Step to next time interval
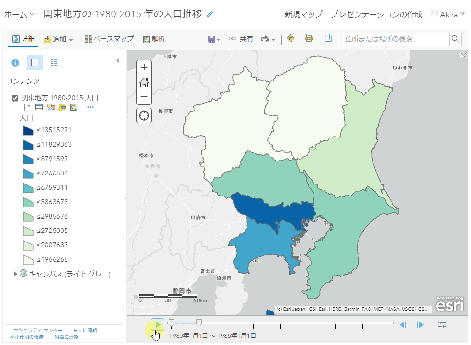This screenshot has height=345, width=471. coord(420,325)
